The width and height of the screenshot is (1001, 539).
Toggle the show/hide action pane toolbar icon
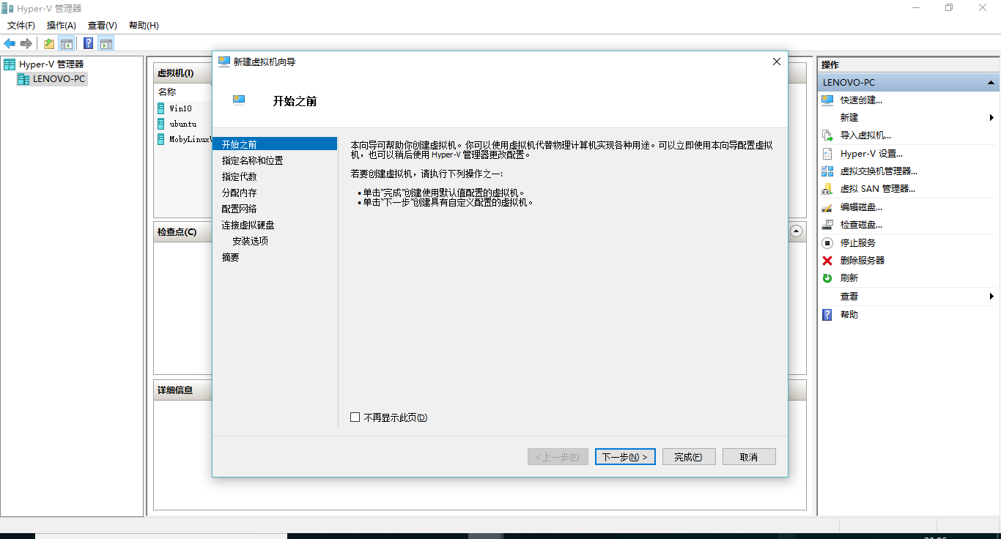(106, 43)
